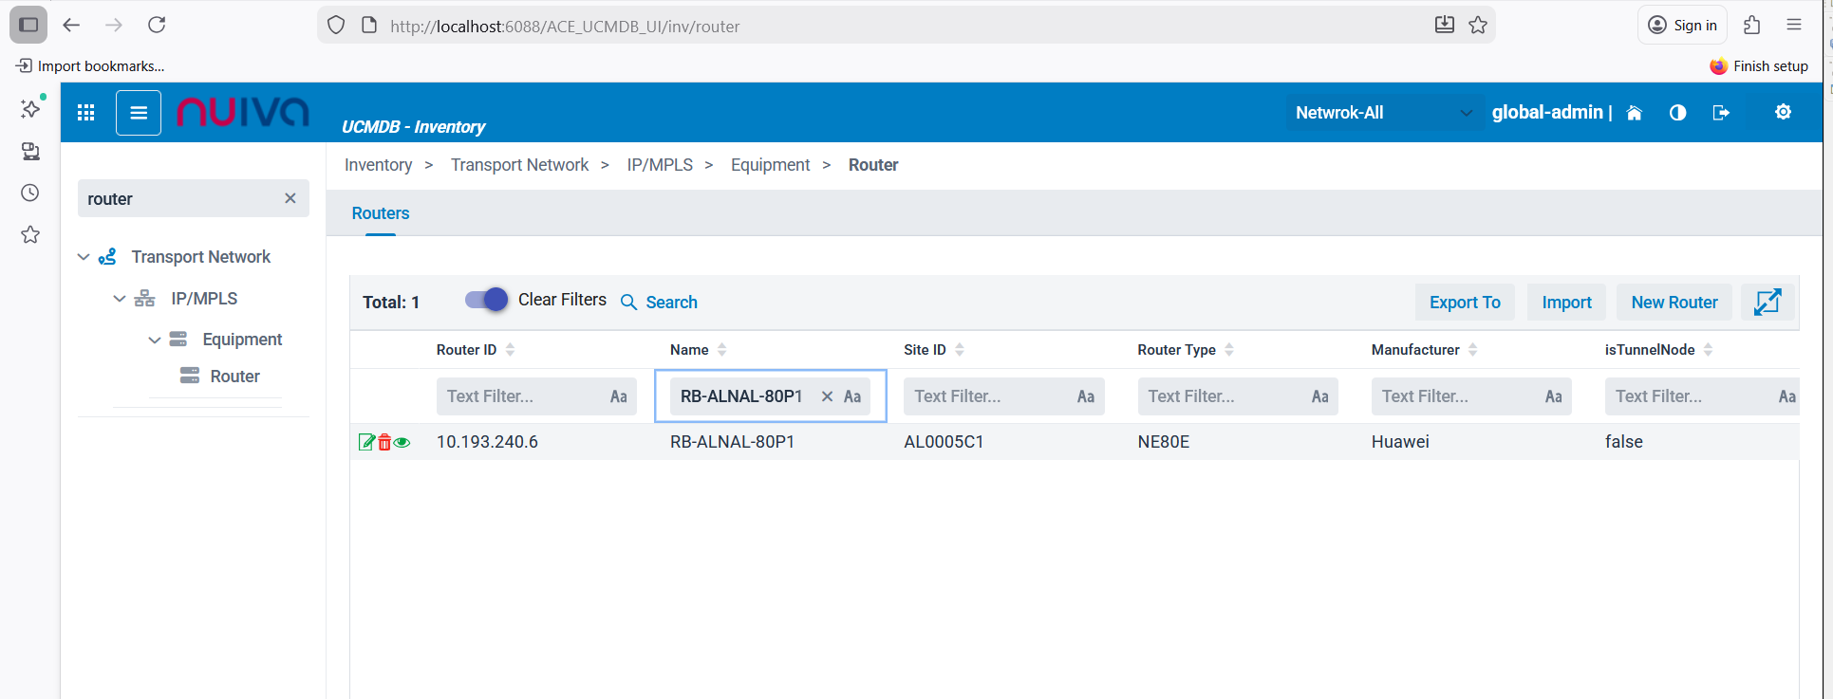Click the green eye view icon

click(x=402, y=442)
